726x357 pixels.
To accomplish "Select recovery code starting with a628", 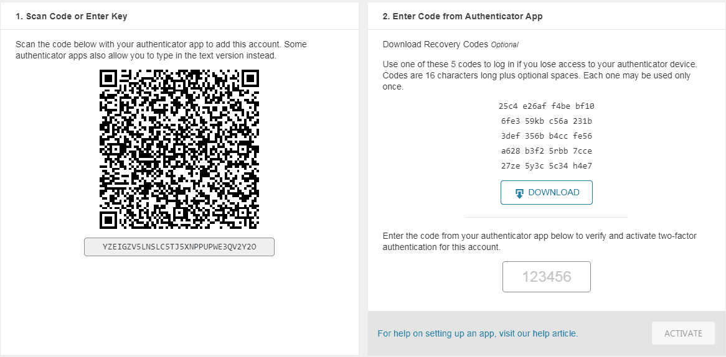I will (547, 151).
